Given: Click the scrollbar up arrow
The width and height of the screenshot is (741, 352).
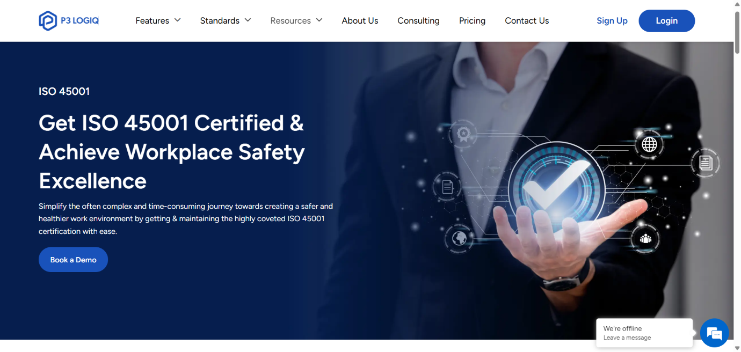Looking at the screenshot, I should 737,4.
